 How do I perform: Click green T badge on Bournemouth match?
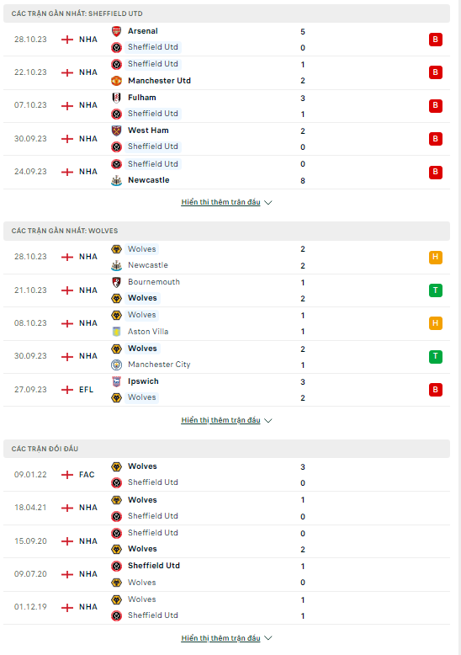436,290
